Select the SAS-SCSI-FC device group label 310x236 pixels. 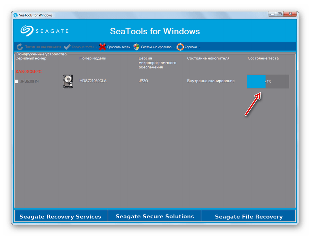(28, 72)
